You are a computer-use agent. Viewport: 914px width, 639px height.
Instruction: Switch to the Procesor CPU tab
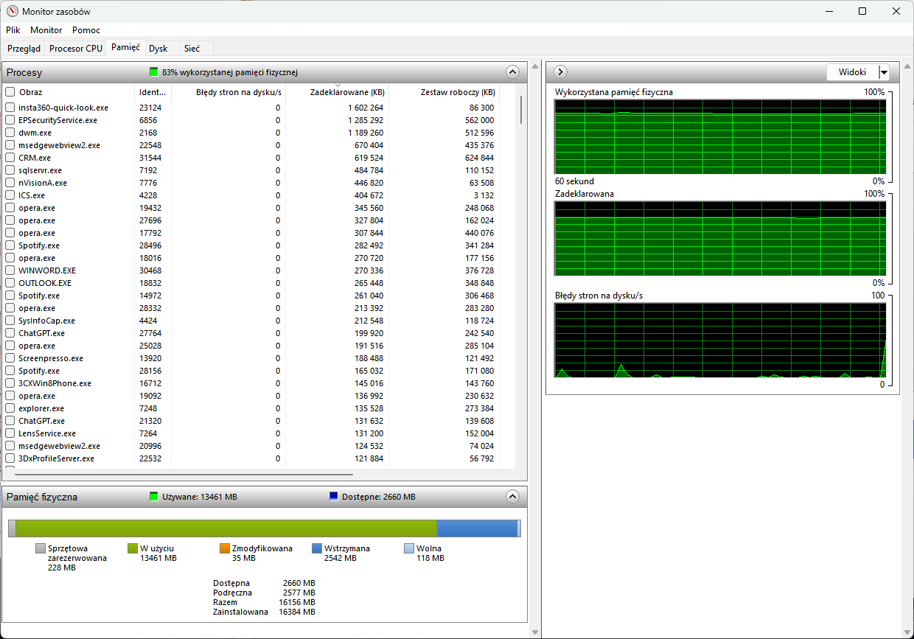pos(76,49)
